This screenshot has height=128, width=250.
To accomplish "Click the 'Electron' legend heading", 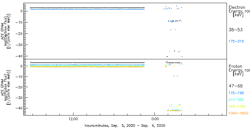I will pyautogui.click(x=237, y=7).
